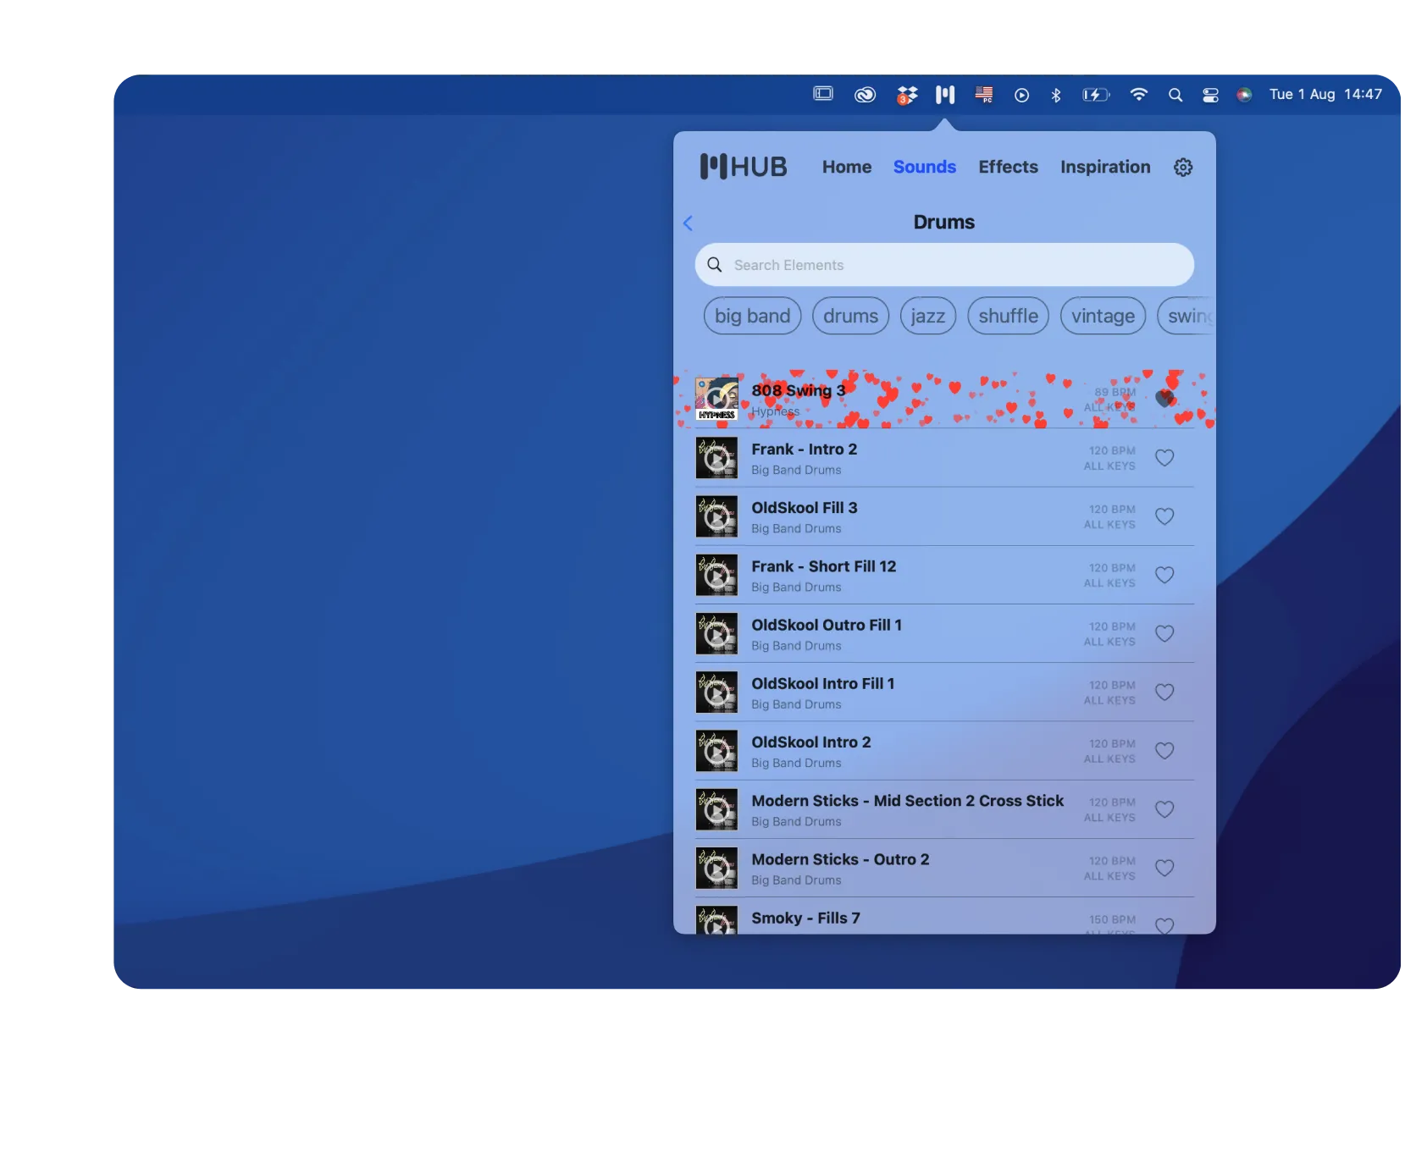Click the Search Elements field
Image resolution: width=1416 pixels, height=1175 pixels.
pos(943,264)
